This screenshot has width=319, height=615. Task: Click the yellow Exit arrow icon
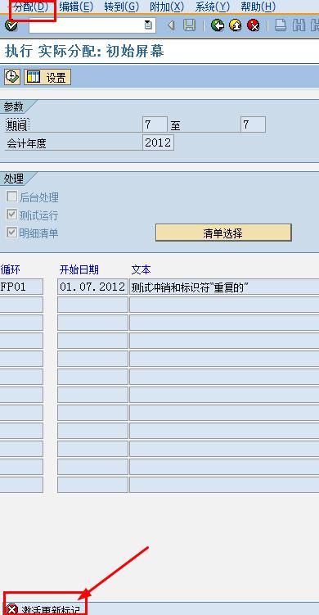click(235, 26)
